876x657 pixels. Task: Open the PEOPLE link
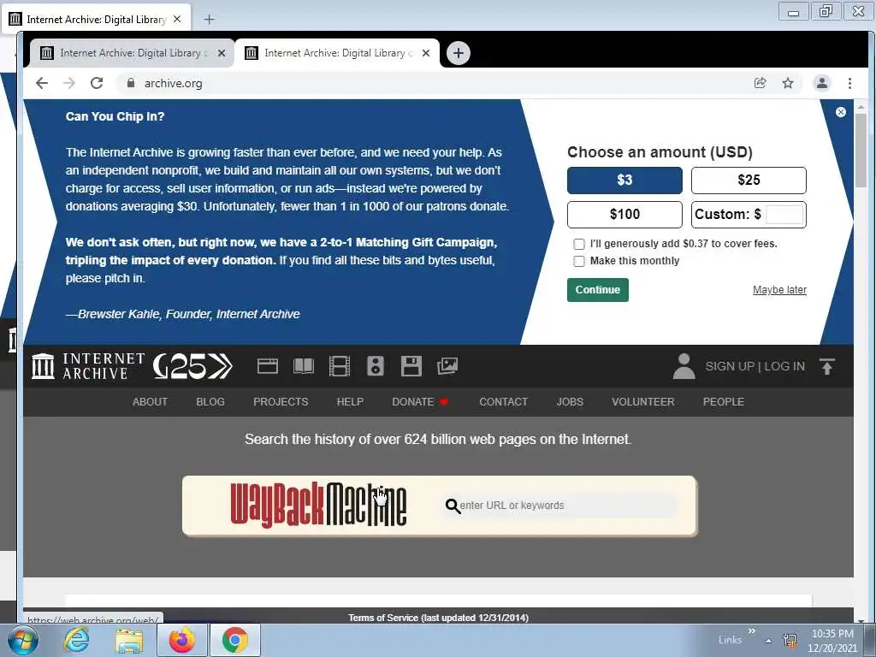point(724,402)
